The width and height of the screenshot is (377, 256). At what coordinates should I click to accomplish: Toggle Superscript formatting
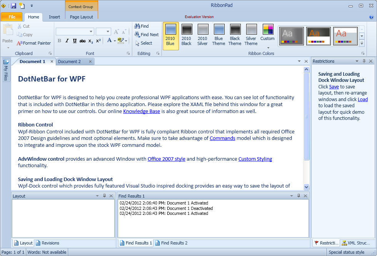[98, 41]
